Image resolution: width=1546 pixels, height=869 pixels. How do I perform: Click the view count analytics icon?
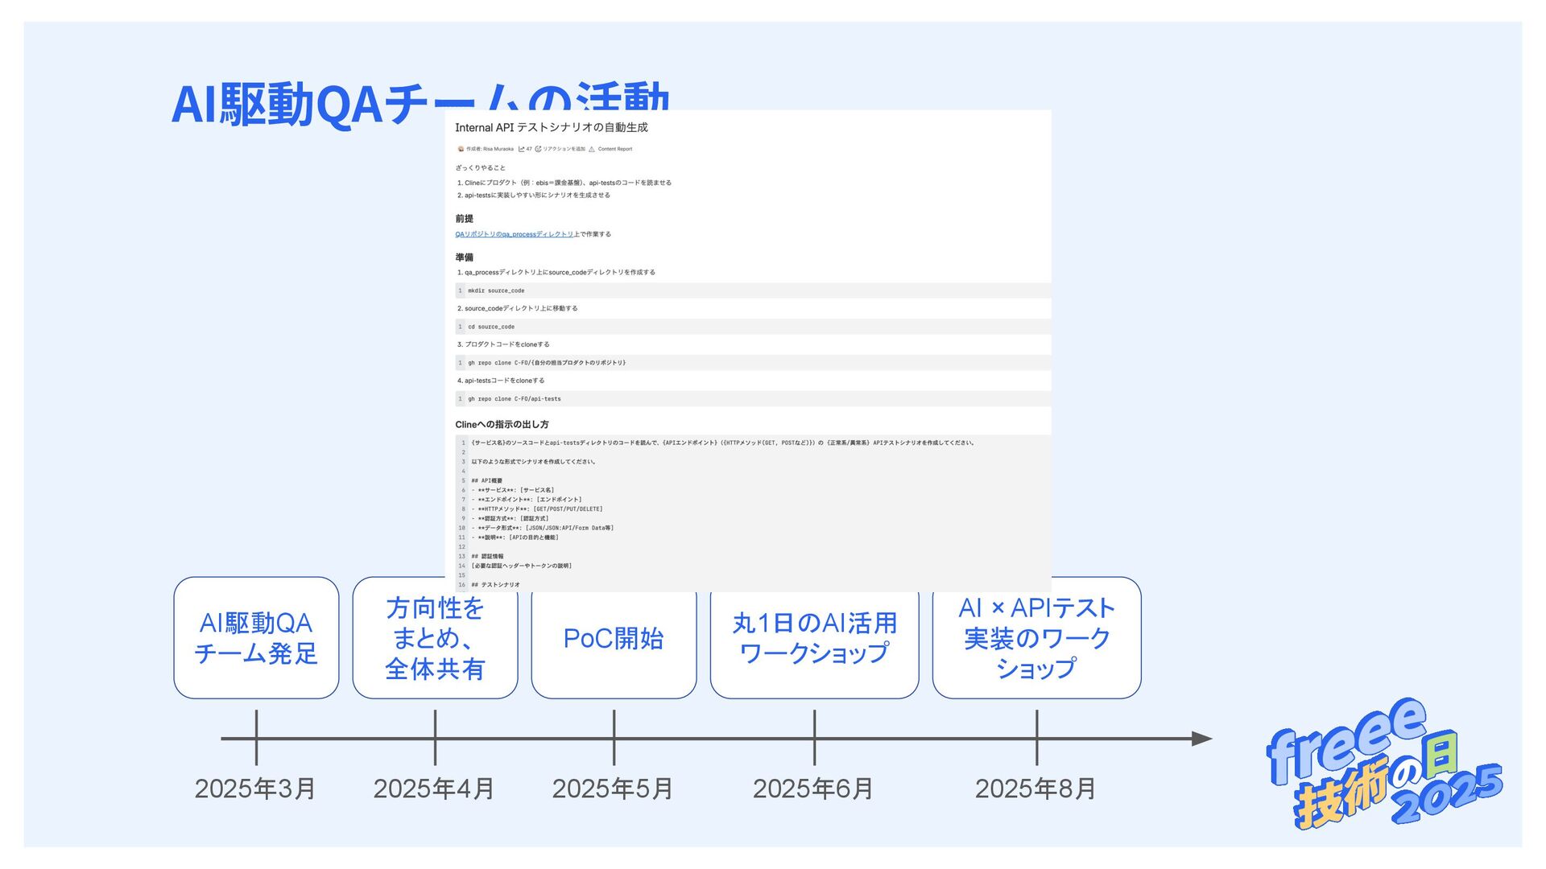pos(522,149)
